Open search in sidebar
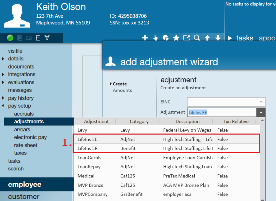The height and width of the screenshot is (201, 276). click(16, 169)
